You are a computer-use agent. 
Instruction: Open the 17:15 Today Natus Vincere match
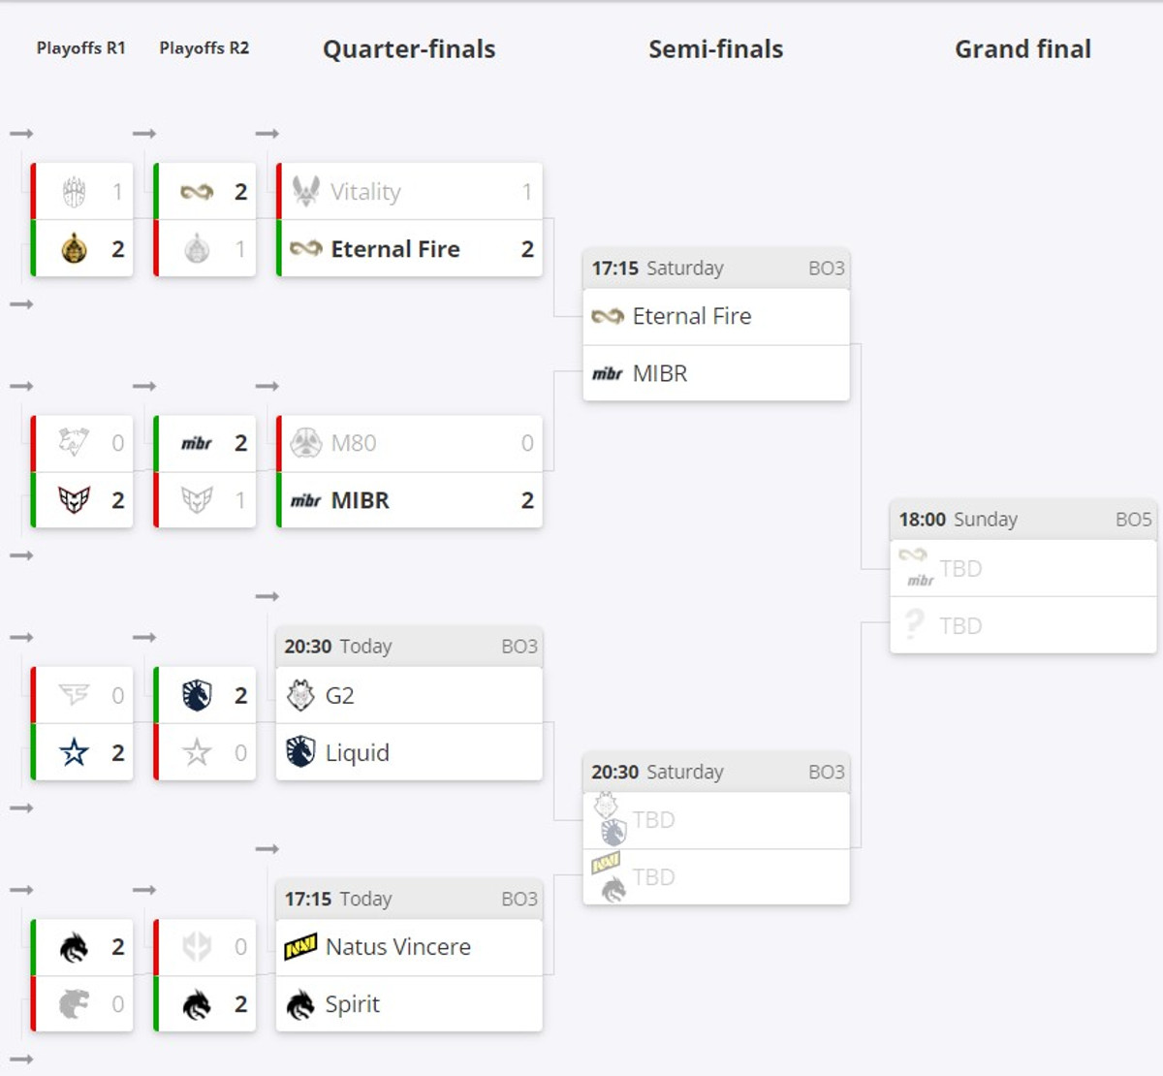pyautogui.click(x=409, y=899)
